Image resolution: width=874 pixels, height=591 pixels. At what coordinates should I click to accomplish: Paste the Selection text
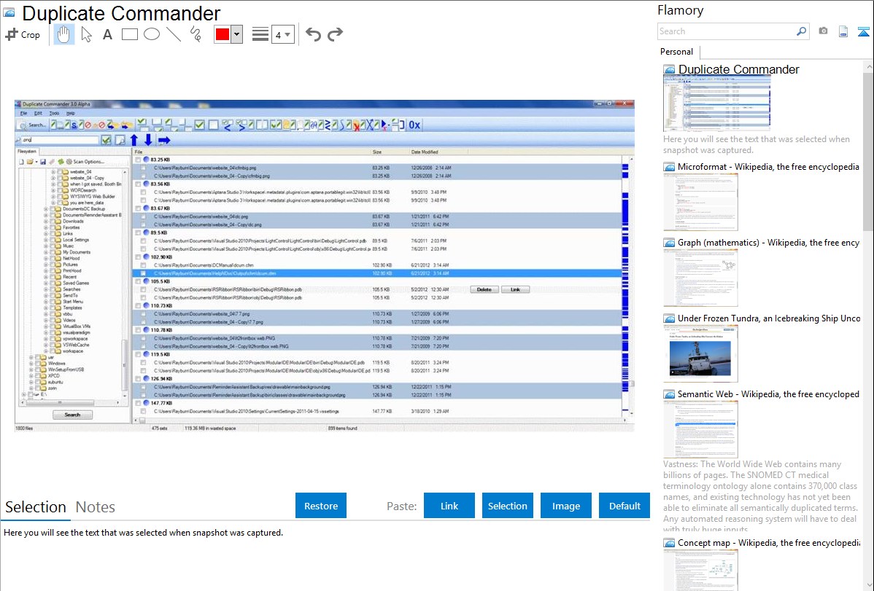click(508, 506)
